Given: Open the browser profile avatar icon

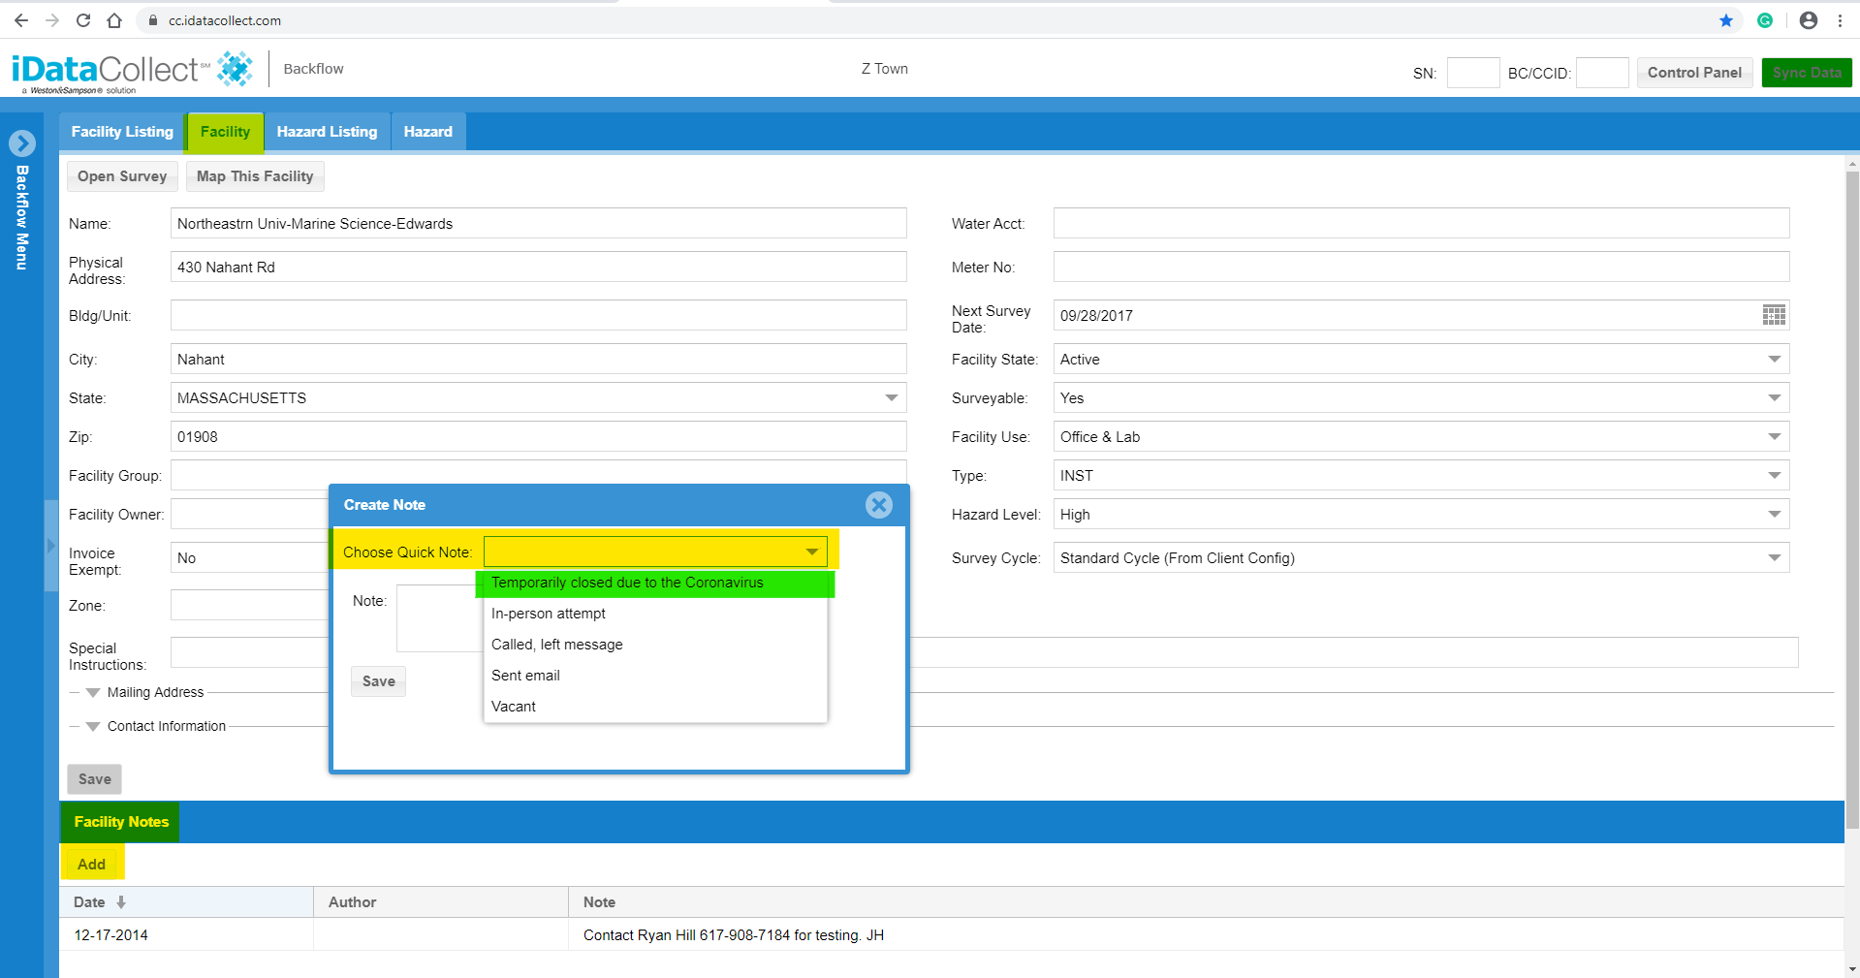Looking at the screenshot, I should (1809, 20).
